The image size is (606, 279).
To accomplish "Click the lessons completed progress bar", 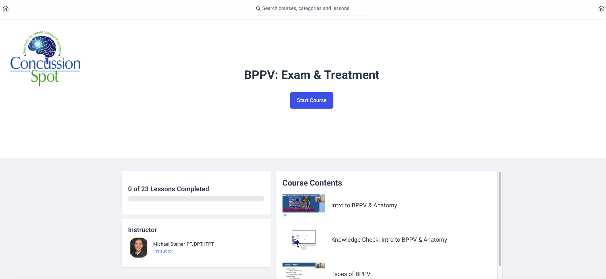I will tap(196, 199).
